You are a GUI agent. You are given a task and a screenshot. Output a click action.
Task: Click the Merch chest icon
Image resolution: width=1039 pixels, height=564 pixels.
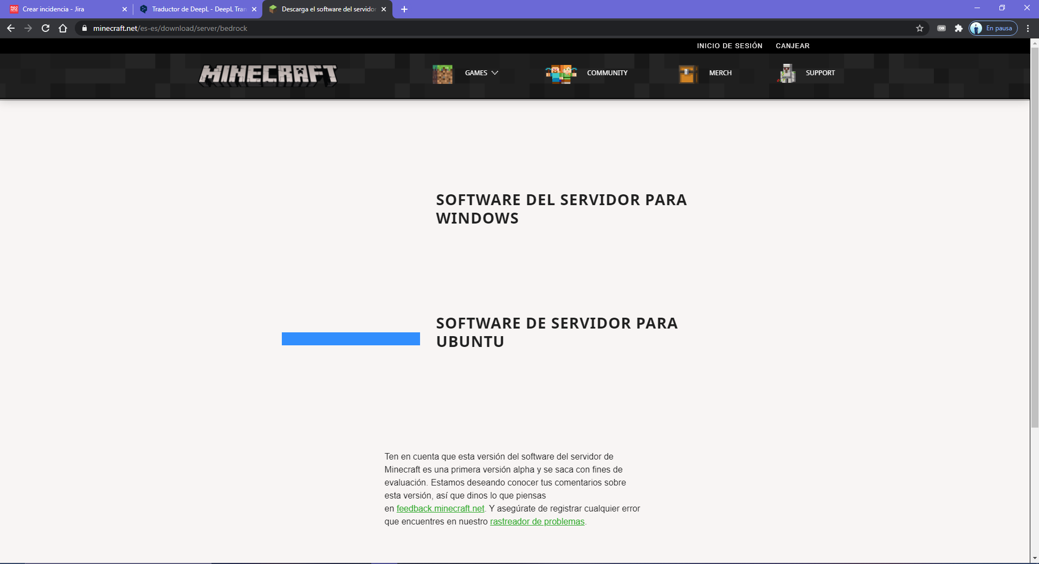coord(688,74)
